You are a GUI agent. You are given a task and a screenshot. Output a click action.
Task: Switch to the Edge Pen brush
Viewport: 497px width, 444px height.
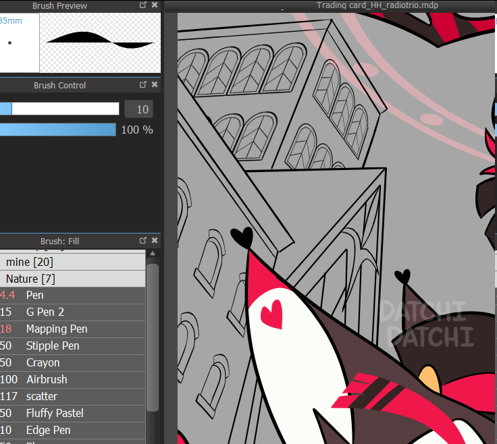[48, 431]
